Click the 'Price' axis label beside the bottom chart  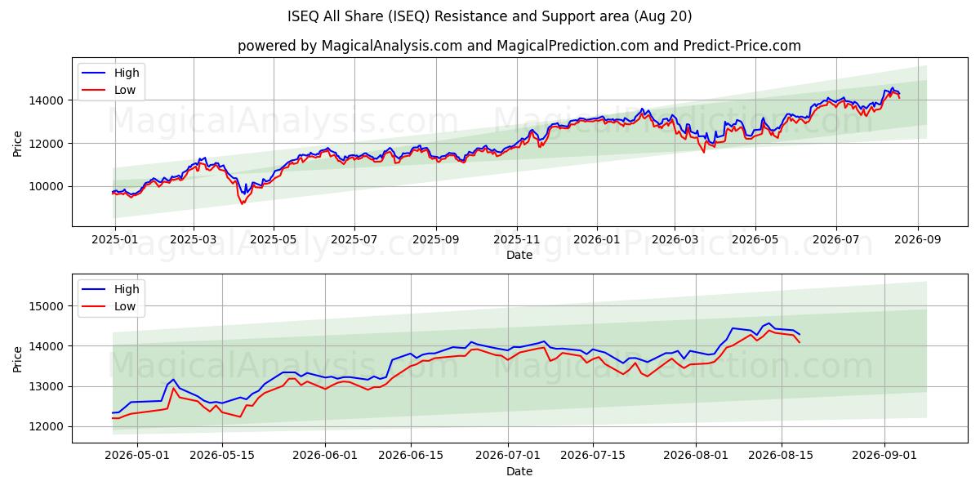point(18,359)
